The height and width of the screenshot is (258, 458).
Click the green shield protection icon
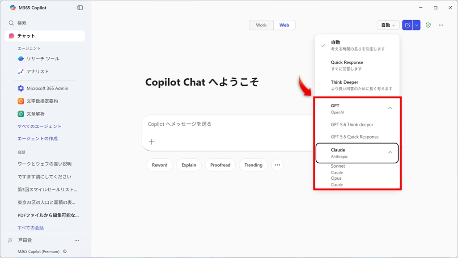pos(428,25)
